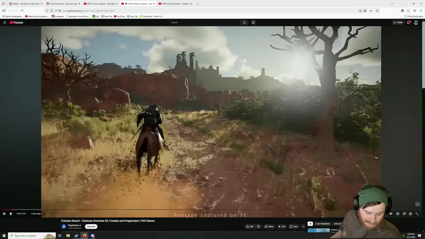Reload the page with the refresh icon
Screen dimensions: 425x239
tap(22, 11)
